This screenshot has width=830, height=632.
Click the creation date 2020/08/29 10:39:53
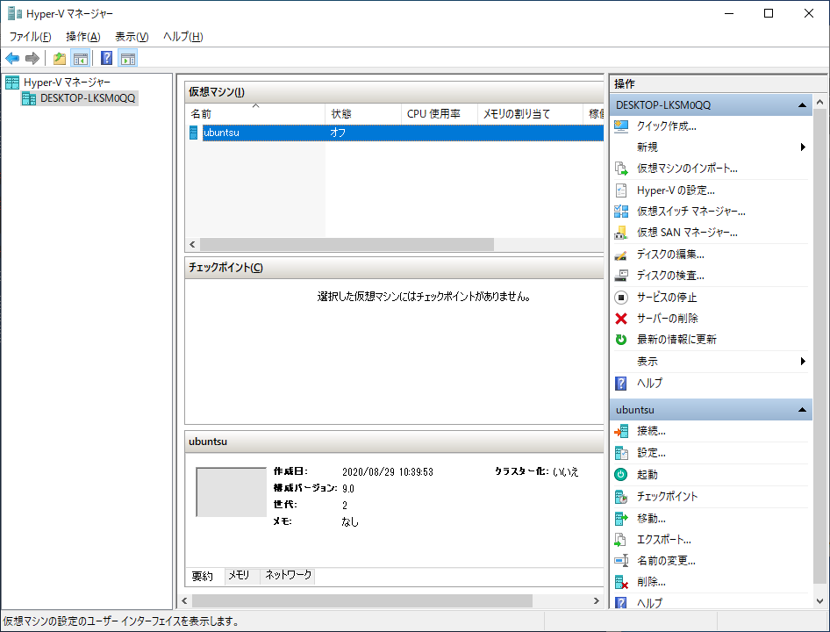(x=388, y=471)
